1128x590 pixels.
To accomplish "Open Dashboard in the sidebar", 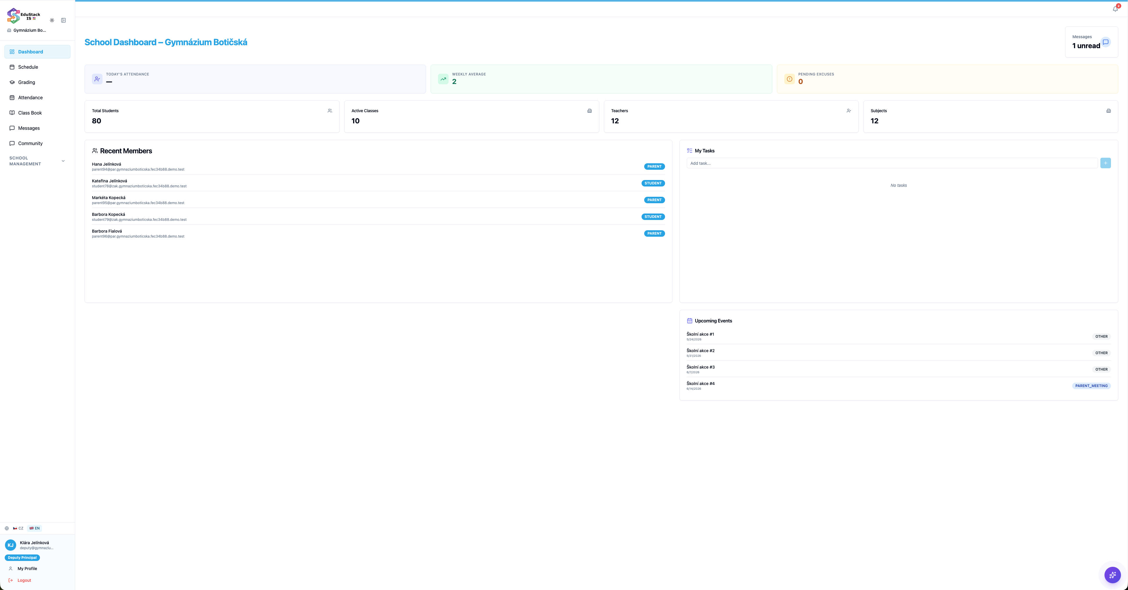I will [x=37, y=52].
